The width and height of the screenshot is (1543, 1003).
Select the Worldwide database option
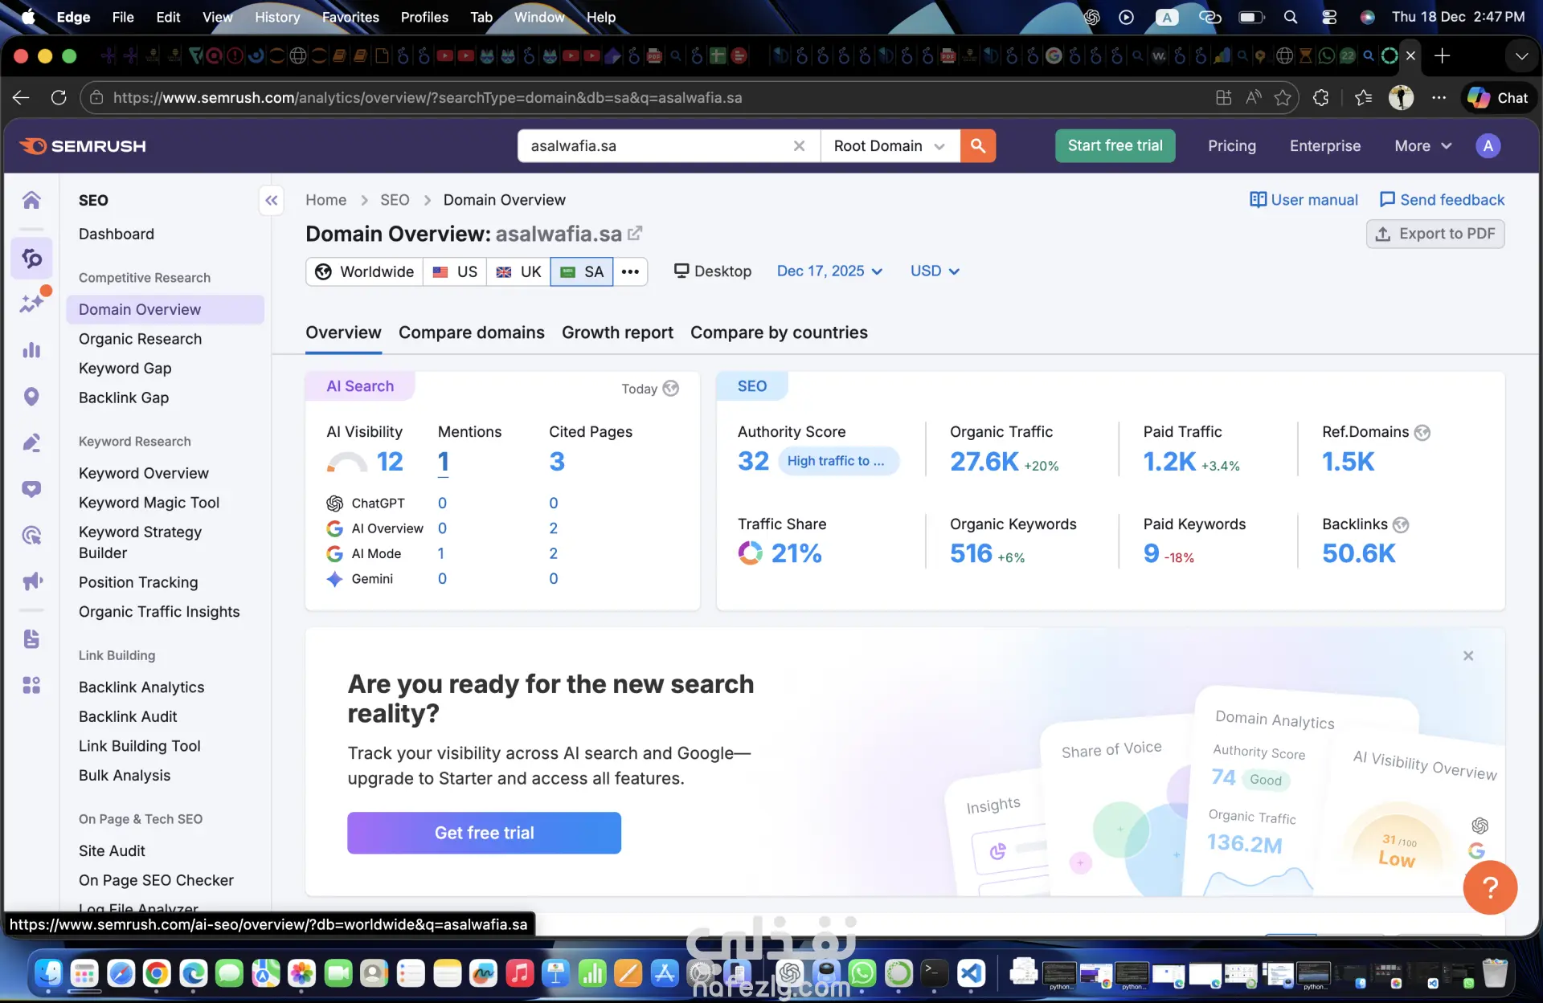point(365,271)
